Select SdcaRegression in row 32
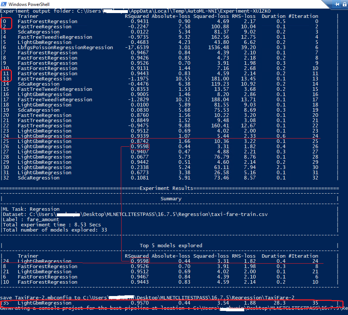The width and height of the screenshot is (348, 315). [x=39, y=178]
